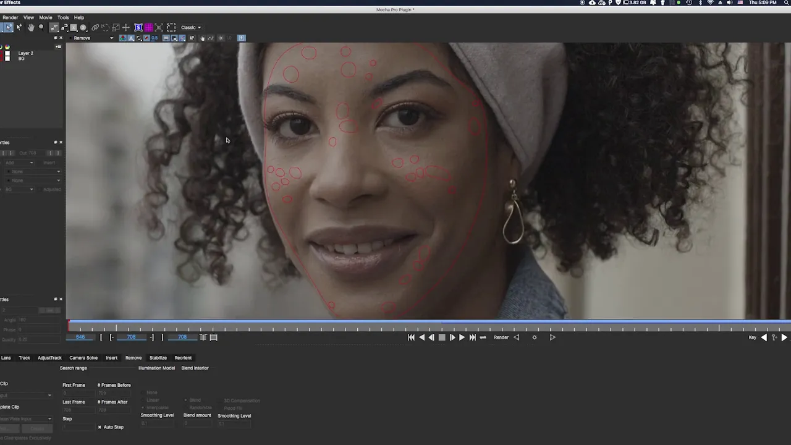Choose the ellipse shape tool
791x445 pixels.
point(83,27)
